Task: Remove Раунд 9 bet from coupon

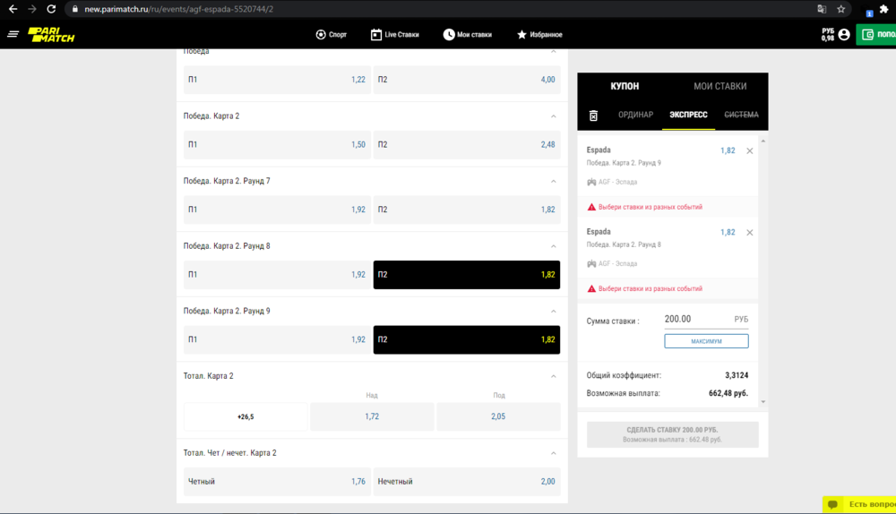Action: pos(750,150)
